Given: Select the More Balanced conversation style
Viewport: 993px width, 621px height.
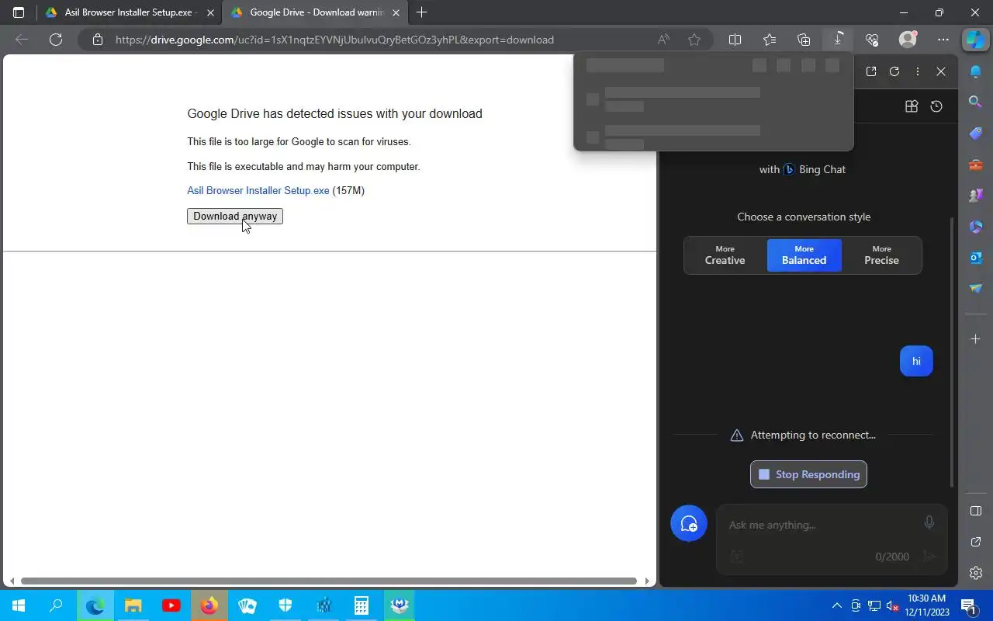Looking at the screenshot, I should click(x=804, y=255).
